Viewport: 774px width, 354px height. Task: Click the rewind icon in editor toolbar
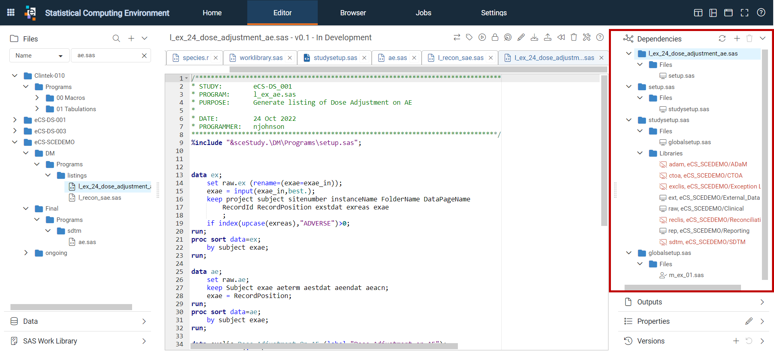coord(561,37)
